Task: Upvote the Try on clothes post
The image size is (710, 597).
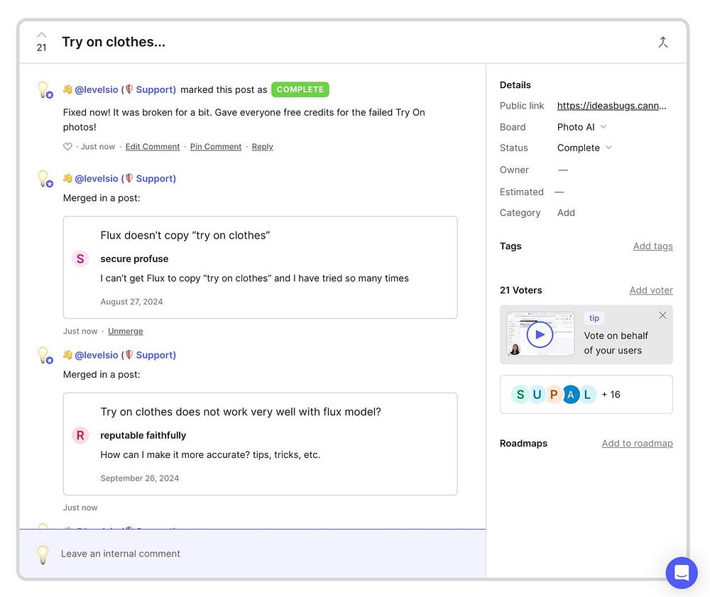Action: point(41,35)
